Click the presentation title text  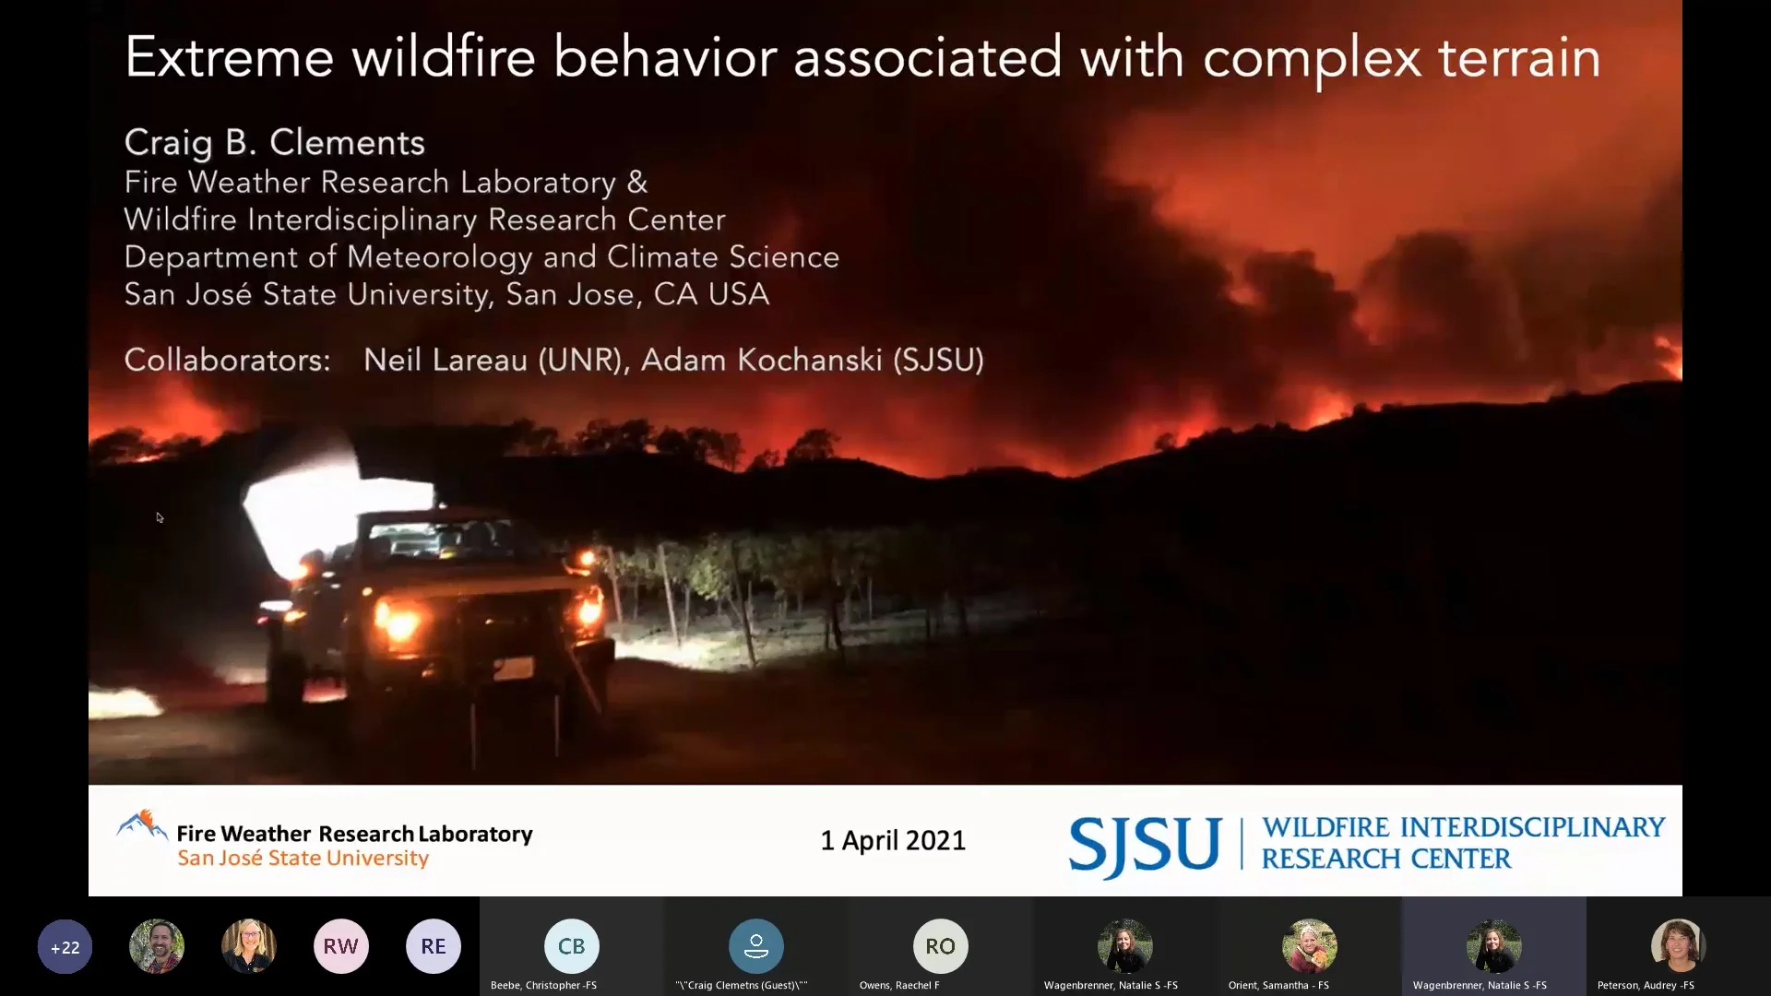862,55
